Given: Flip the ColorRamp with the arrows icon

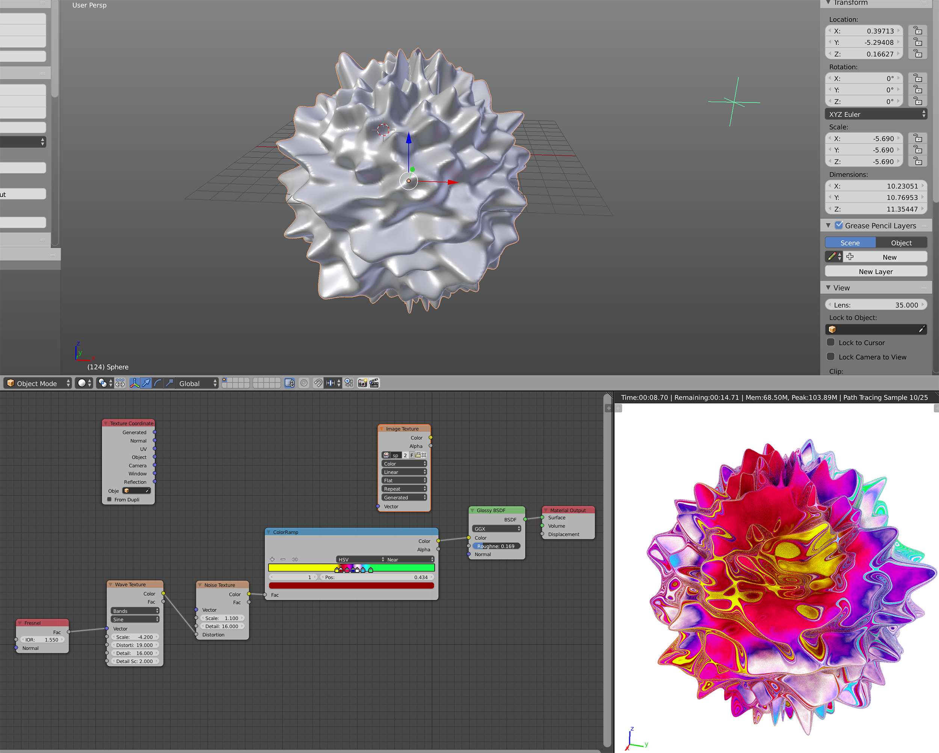Looking at the screenshot, I should 295,559.
